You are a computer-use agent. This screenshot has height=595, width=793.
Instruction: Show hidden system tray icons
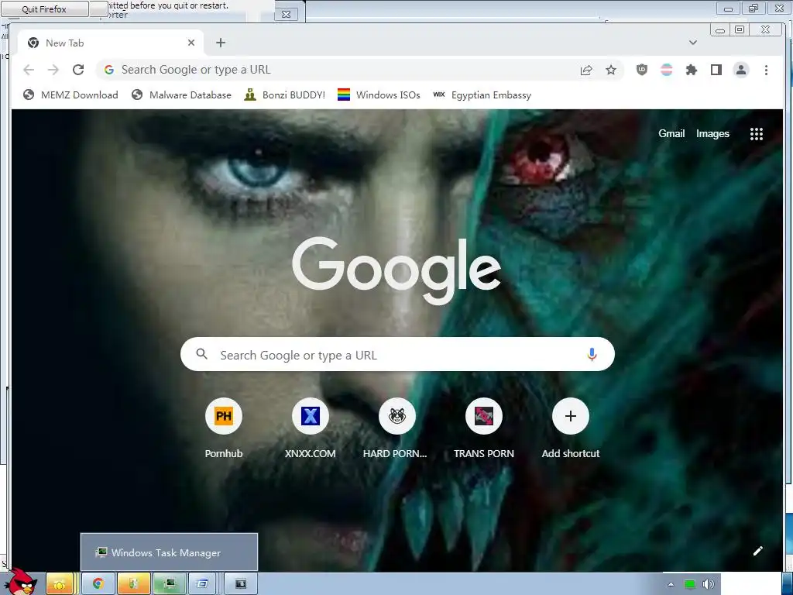point(671,584)
